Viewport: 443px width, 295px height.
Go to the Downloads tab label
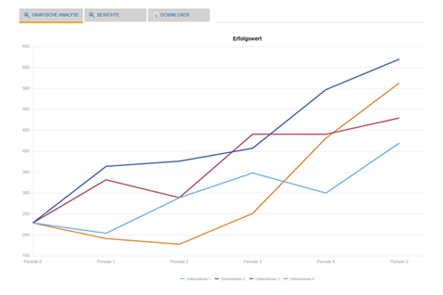click(175, 15)
